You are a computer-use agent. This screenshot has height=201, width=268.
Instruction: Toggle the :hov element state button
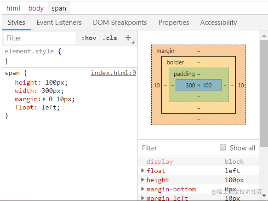tap(89, 38)
